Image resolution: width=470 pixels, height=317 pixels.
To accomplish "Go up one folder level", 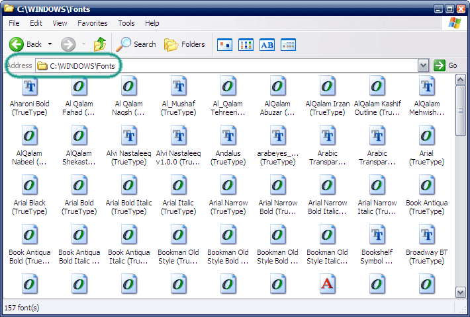I will tap(100, 44).
